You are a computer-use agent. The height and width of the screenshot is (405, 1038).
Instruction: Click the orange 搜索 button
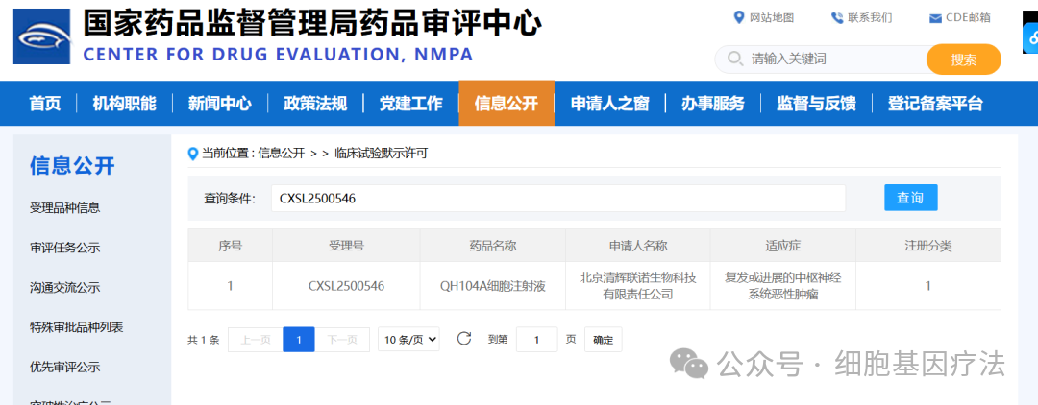click(x=964, y=60)
